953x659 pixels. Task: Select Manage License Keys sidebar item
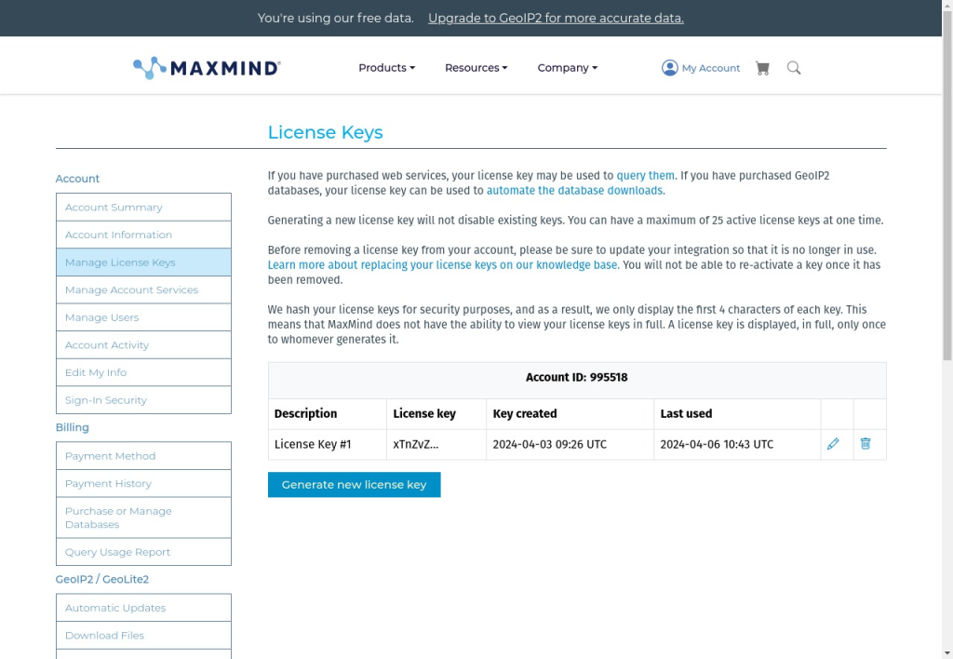tap(143, 262)
